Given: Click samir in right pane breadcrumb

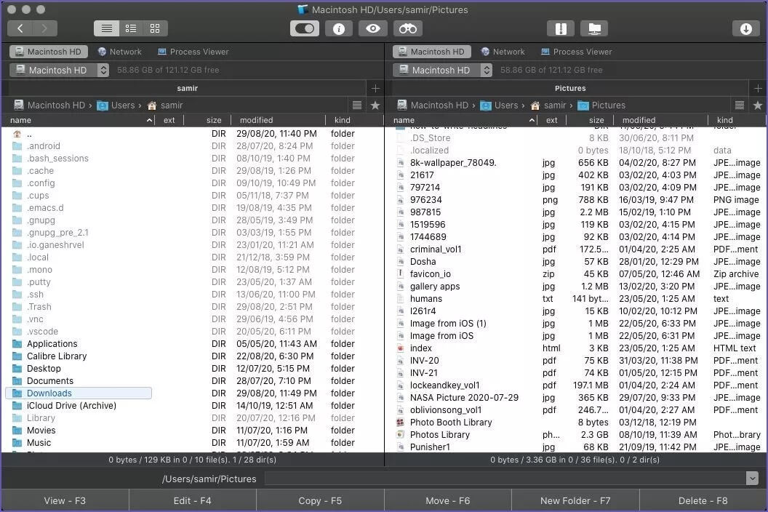Looking at the screenshot, I should [548, 105].
